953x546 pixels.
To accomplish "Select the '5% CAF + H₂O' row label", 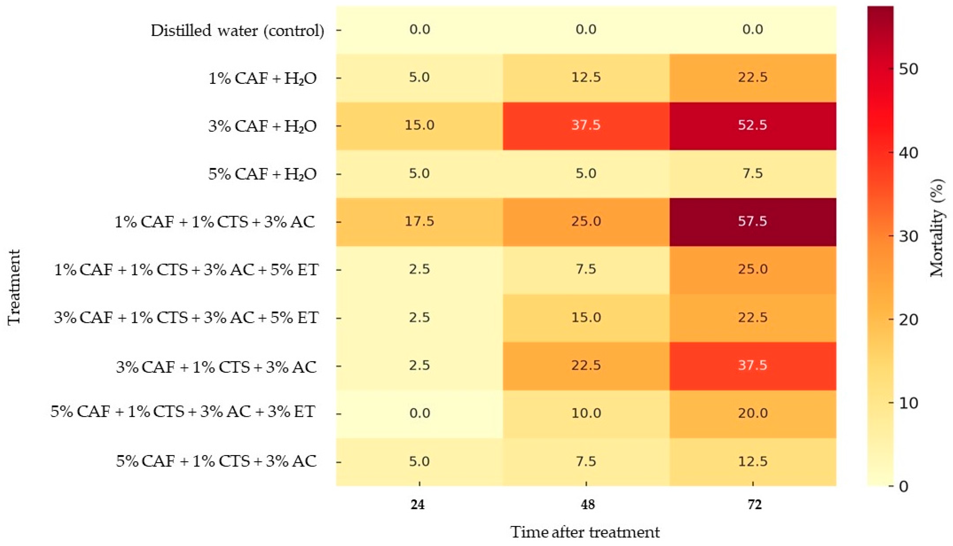I will pos(263,174).
